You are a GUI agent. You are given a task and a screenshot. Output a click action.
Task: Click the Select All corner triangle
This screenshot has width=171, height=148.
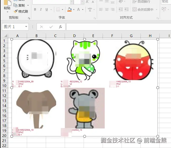5,36
